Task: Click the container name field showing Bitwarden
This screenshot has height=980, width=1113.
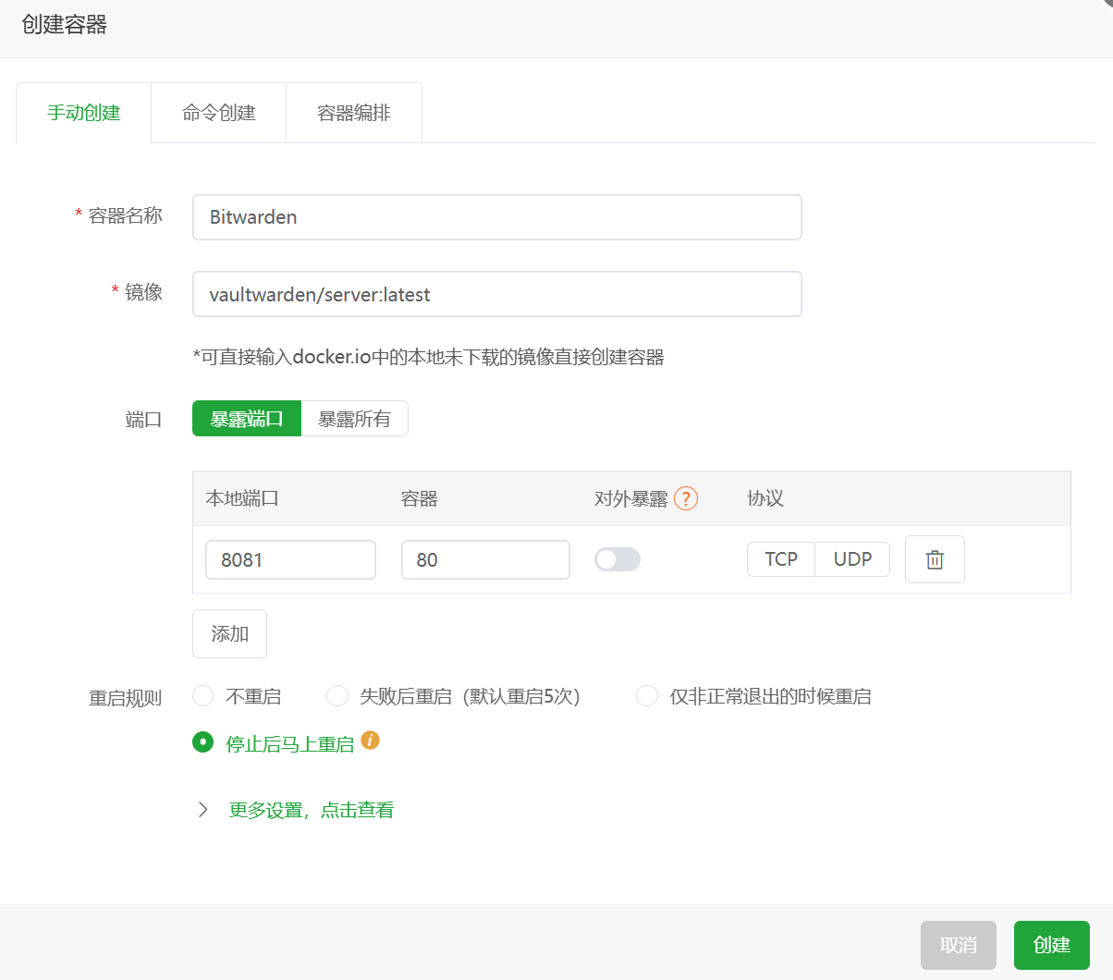Action: 496,216
